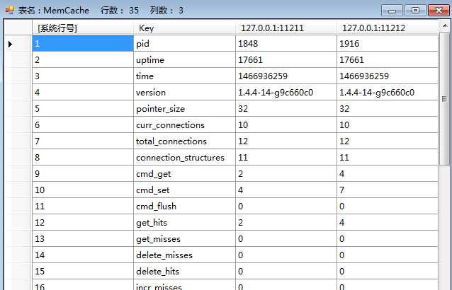Click row number 14 cell
The height and width of the screenshot is (290, 452).
[x=83, y=255]
